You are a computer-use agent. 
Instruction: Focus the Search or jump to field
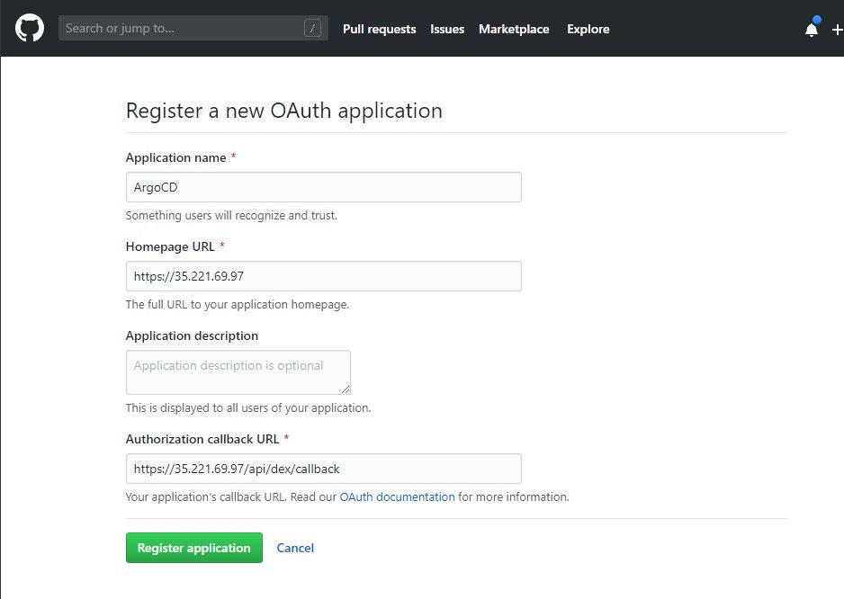193,28
